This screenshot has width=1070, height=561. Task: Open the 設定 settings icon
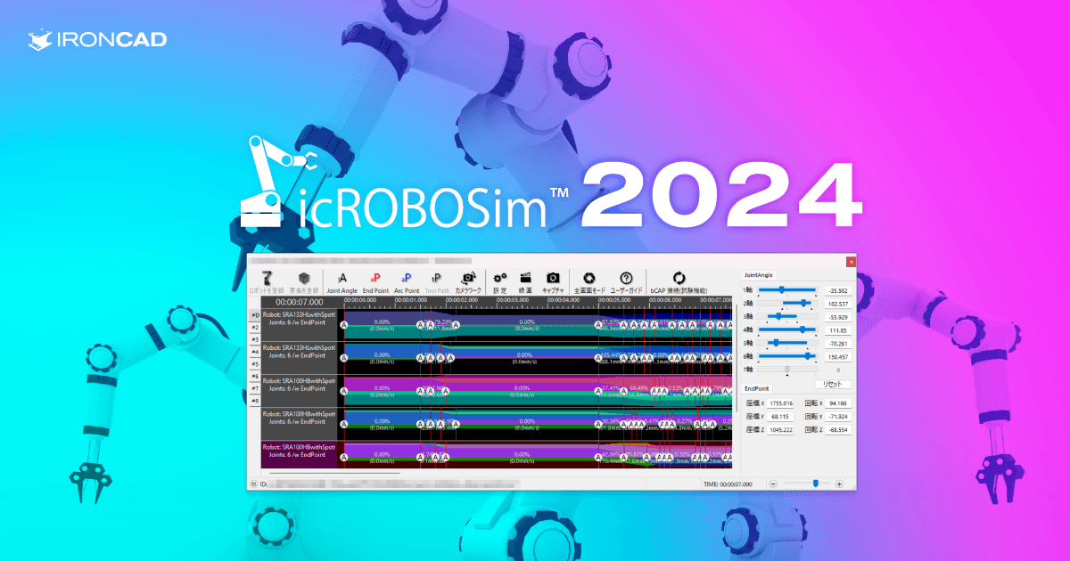click(498, 277)
